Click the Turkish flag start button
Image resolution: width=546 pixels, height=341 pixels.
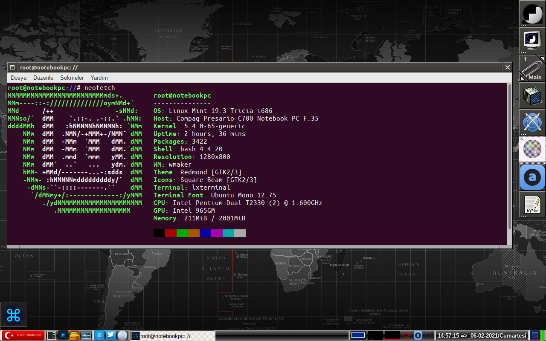[x=23, y=335]
